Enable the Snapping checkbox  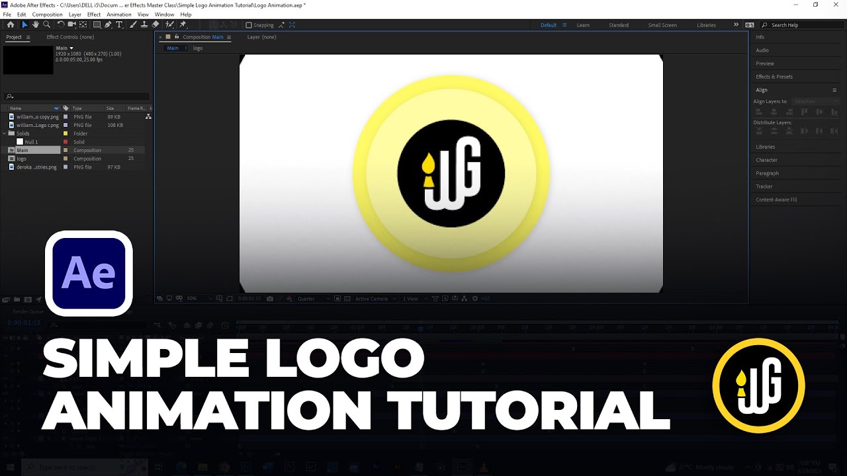pos(249,25)
